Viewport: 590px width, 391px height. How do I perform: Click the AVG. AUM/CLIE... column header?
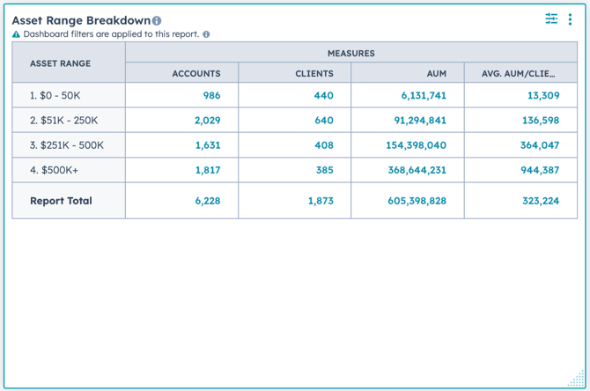[518, 73]
